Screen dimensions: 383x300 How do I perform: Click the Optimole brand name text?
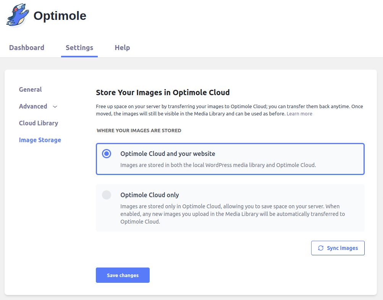[x=60, y=16]
